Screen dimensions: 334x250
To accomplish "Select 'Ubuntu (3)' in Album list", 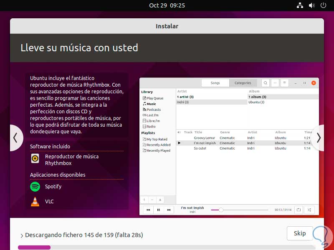I will [283, 102].
